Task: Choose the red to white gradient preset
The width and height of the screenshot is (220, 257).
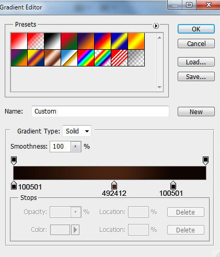Action: point(19,41)
